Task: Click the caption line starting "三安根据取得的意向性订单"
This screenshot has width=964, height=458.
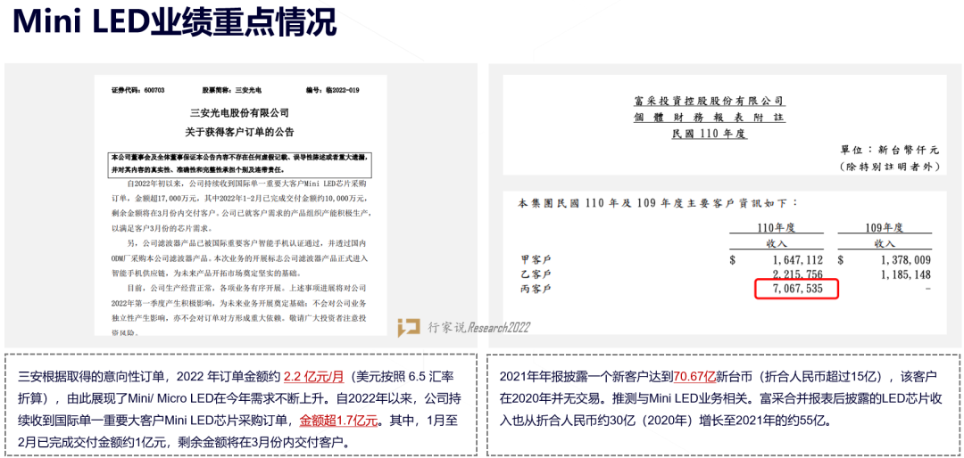Action: 237,376
